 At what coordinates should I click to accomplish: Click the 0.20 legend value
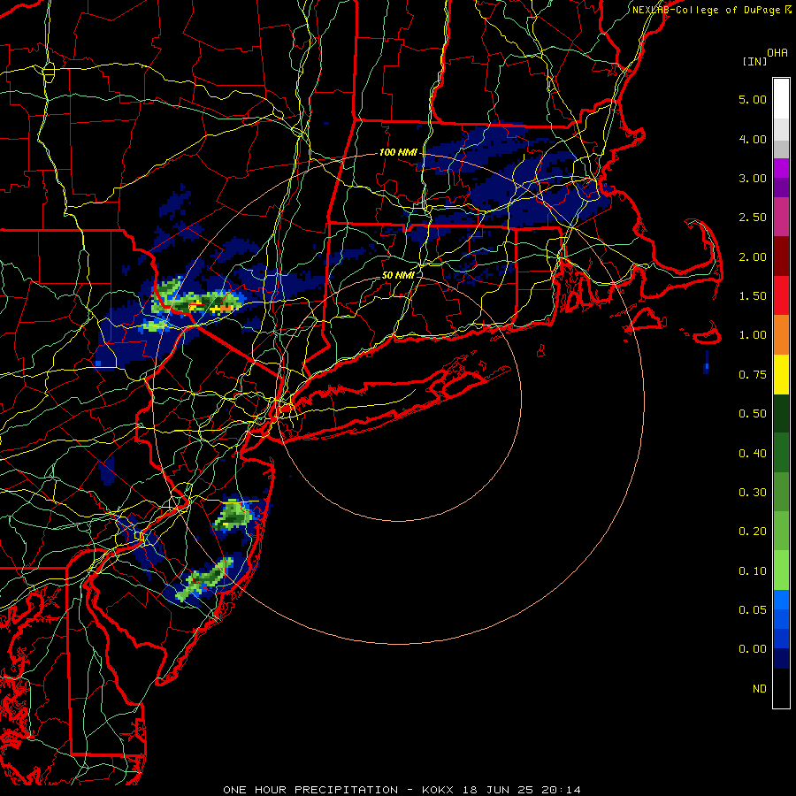[753, 532]
